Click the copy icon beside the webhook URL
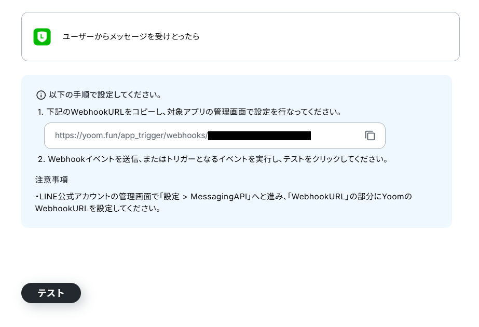 (369, 135)
